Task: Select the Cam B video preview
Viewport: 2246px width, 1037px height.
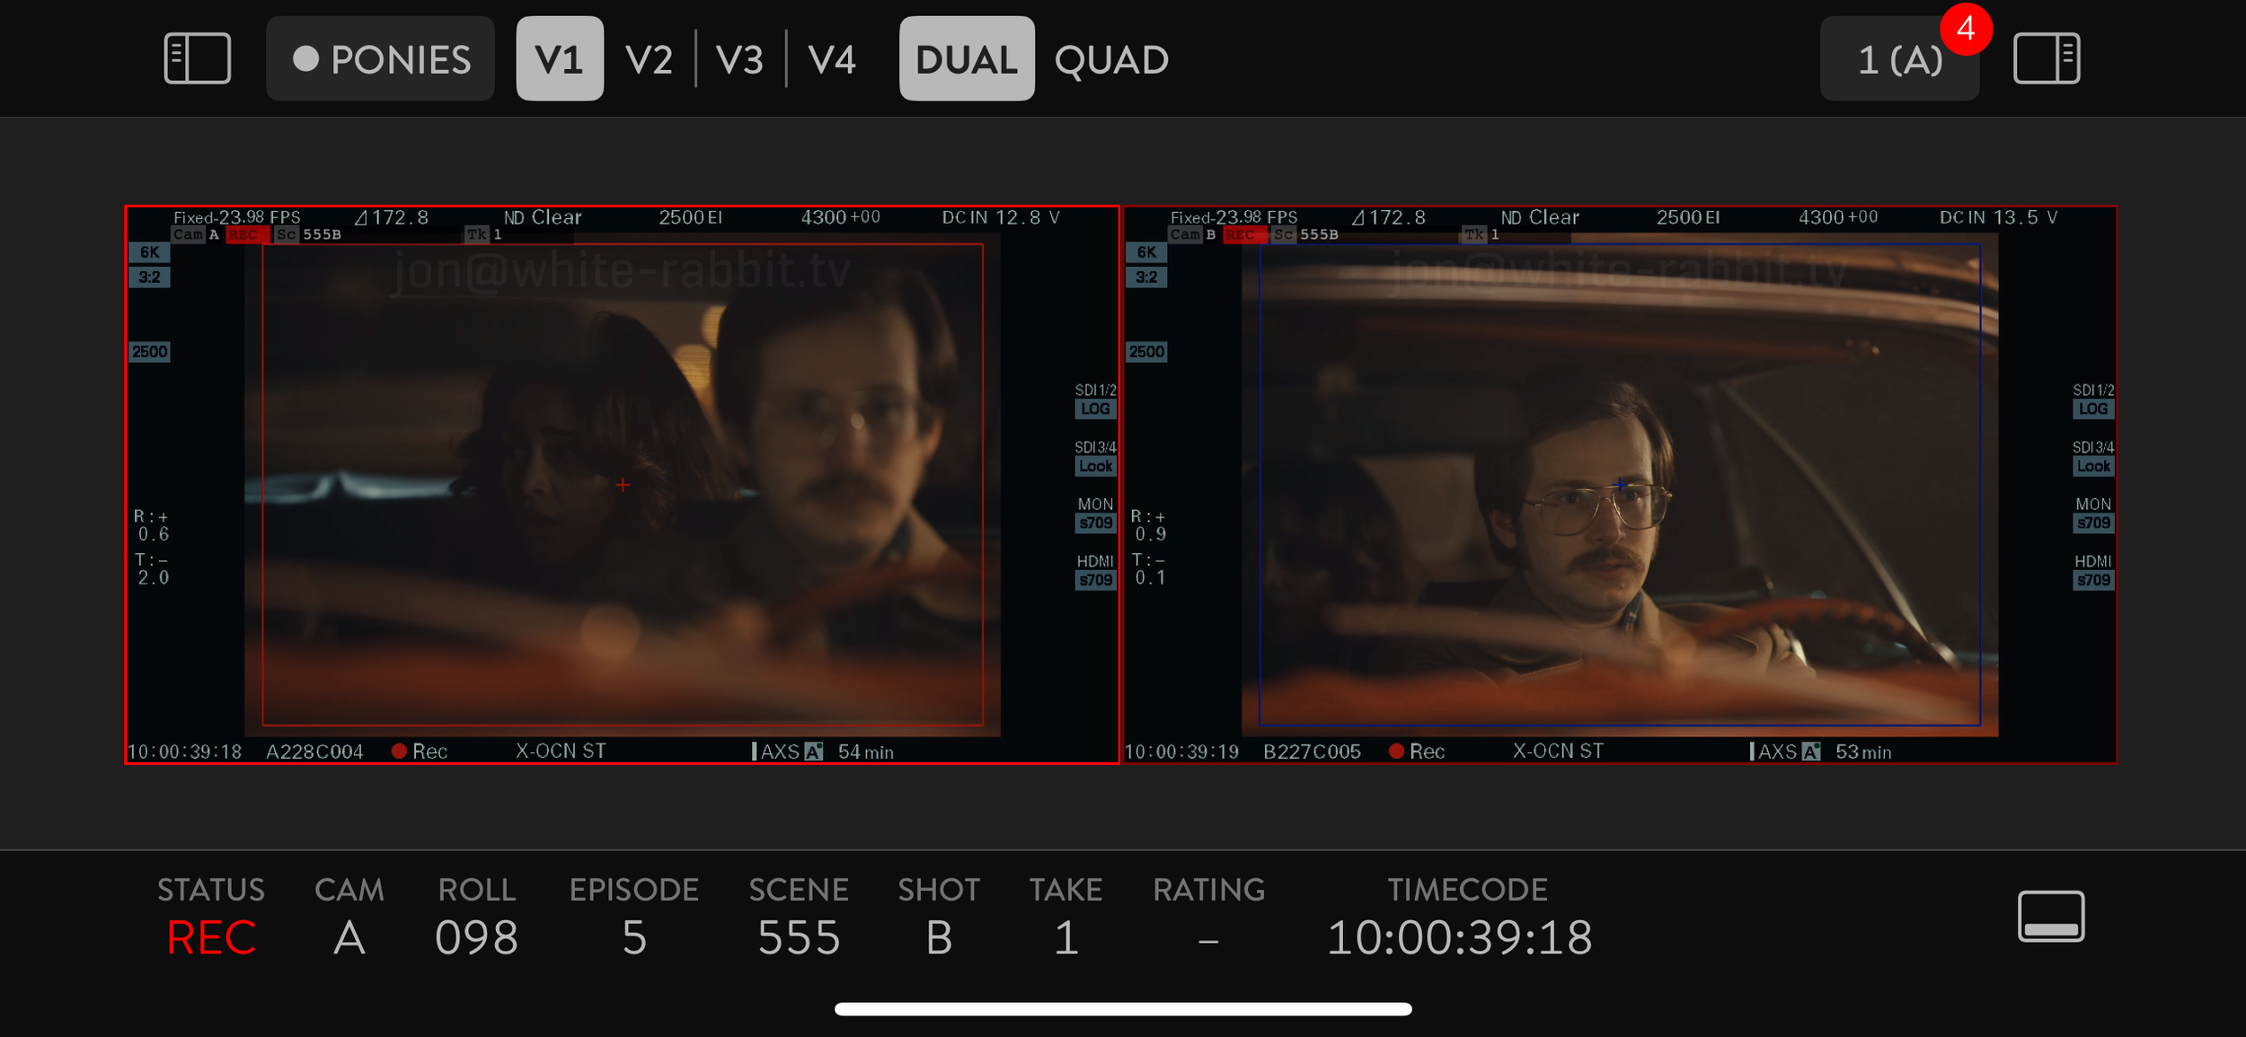Action: click(1619, 485)
